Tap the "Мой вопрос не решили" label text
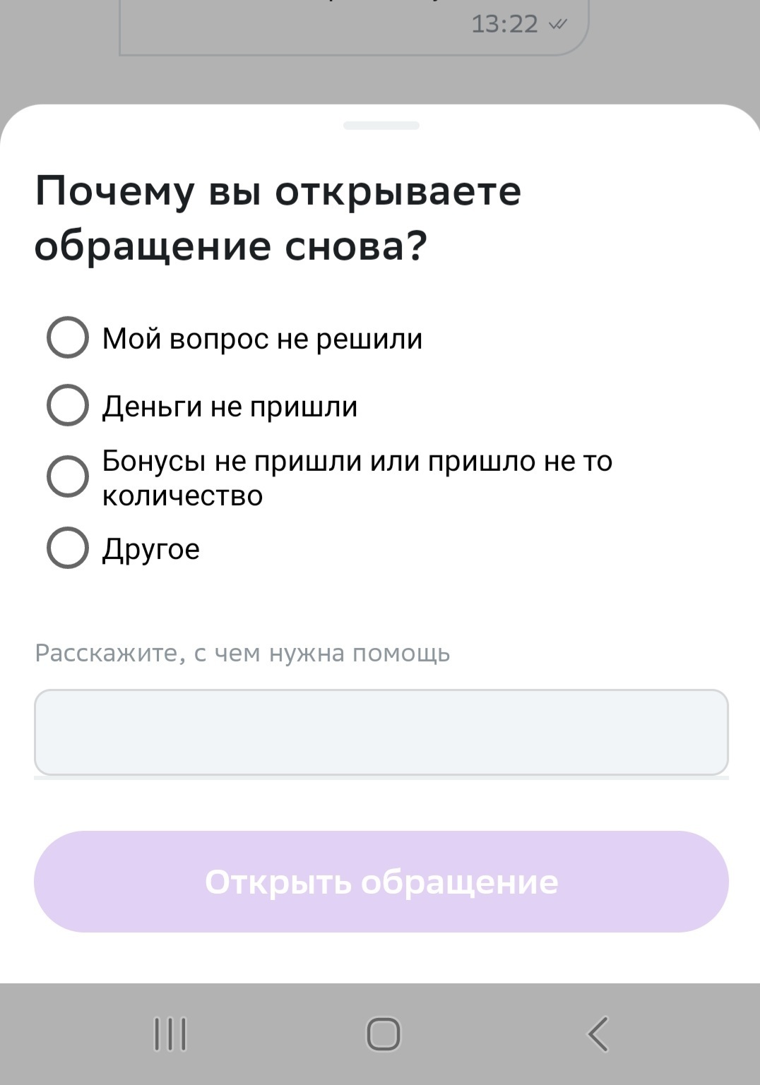 click(262, 339)
